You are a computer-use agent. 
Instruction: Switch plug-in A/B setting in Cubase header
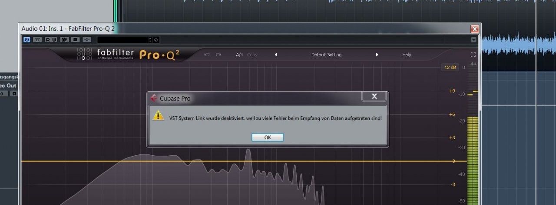point(65,40)
